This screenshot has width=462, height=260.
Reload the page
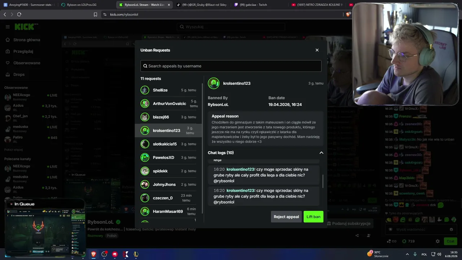[x=19, y=14]
